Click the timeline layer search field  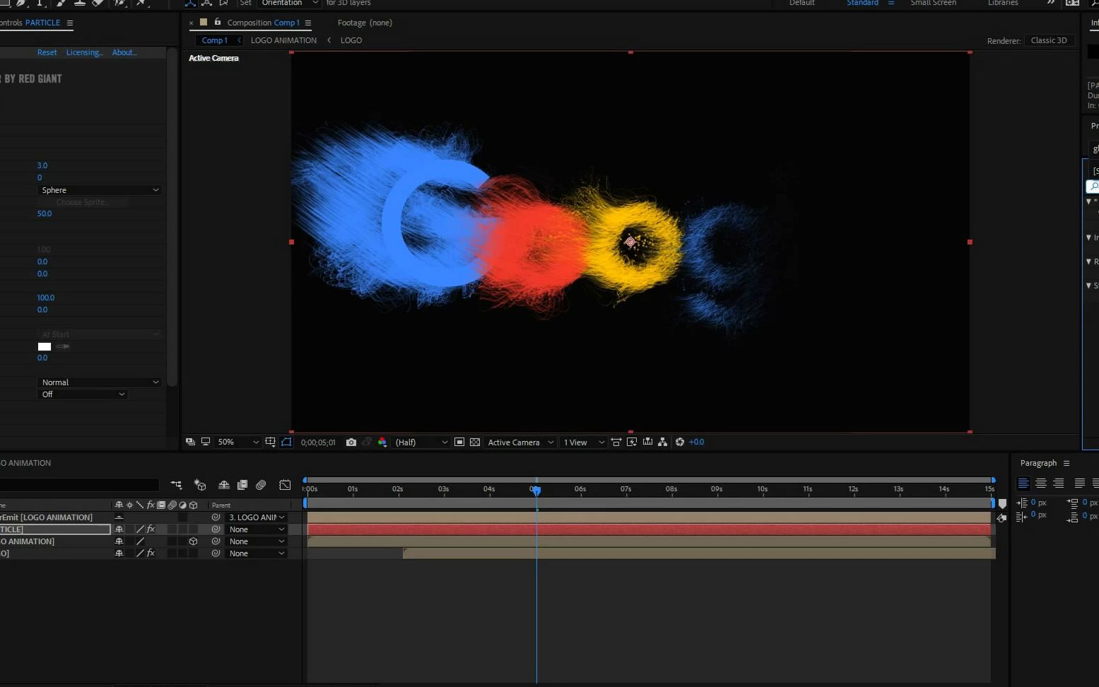click(x=79, y=485)
